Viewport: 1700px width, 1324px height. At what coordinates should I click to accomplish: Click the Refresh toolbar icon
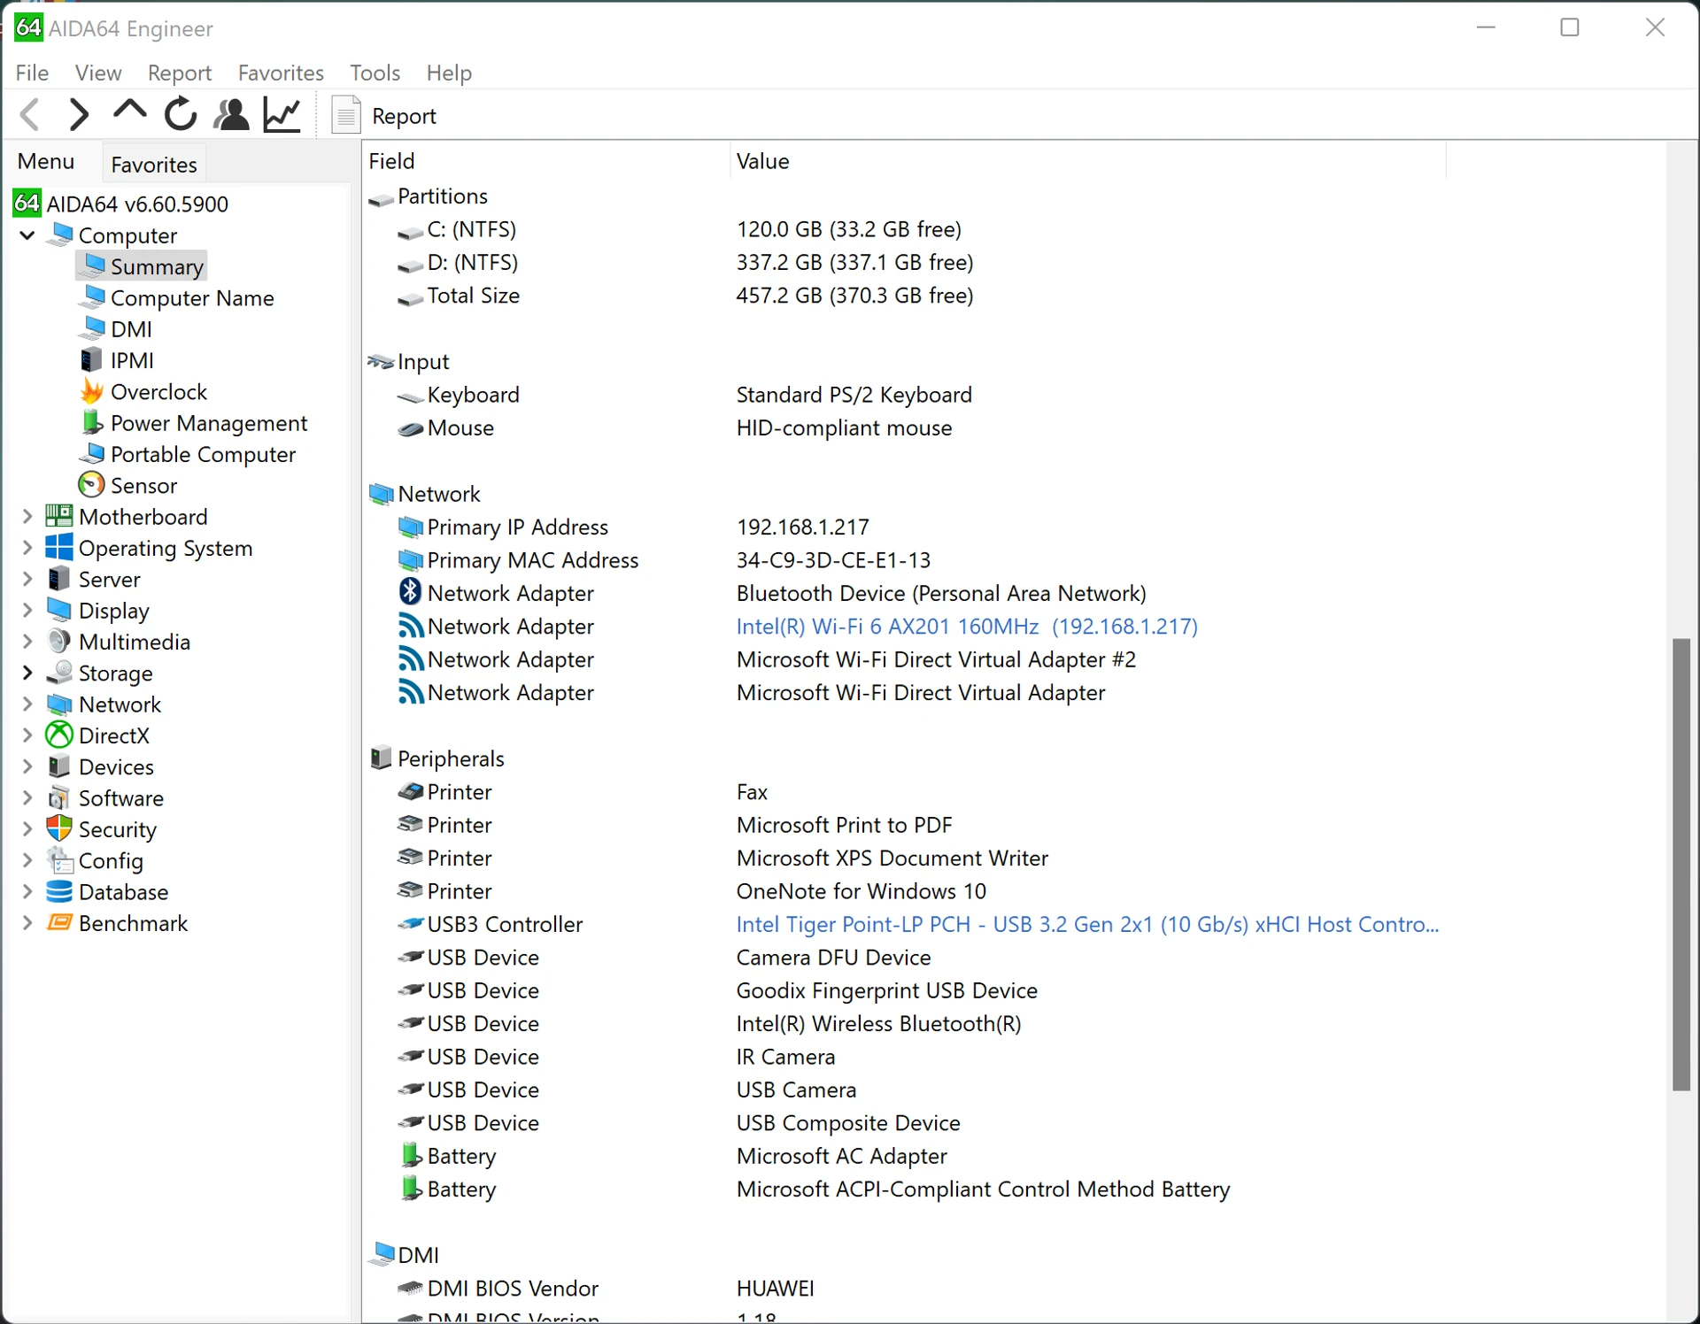(x=181, y=114)
